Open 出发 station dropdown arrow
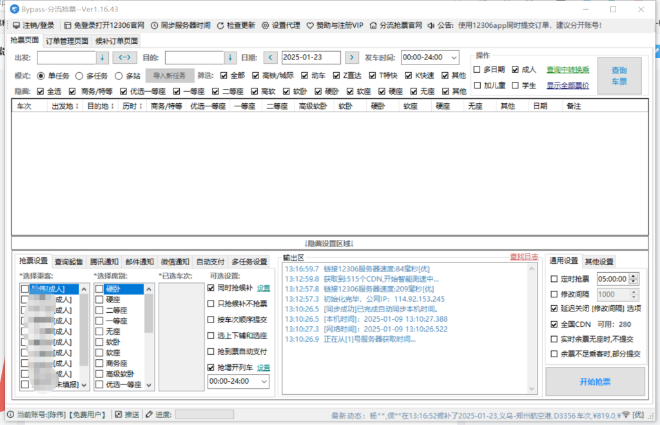Viewport: 660px width, 425px height. coord(102,57)
